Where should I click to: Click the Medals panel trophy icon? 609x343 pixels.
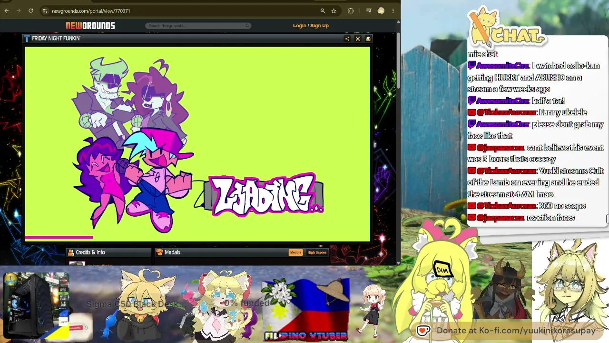pos(160,252)
